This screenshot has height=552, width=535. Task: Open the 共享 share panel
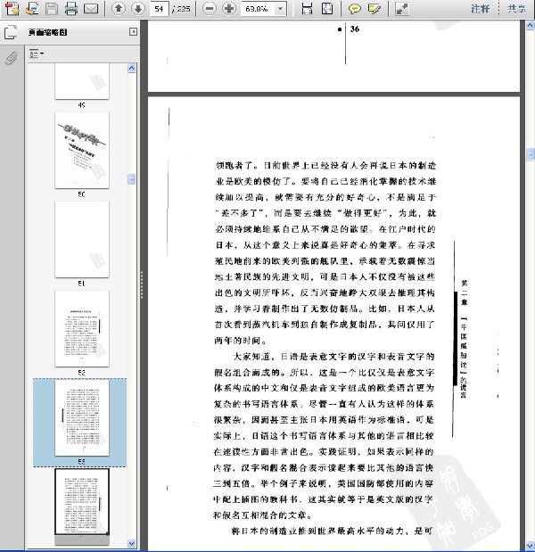[x=516, y=8]
